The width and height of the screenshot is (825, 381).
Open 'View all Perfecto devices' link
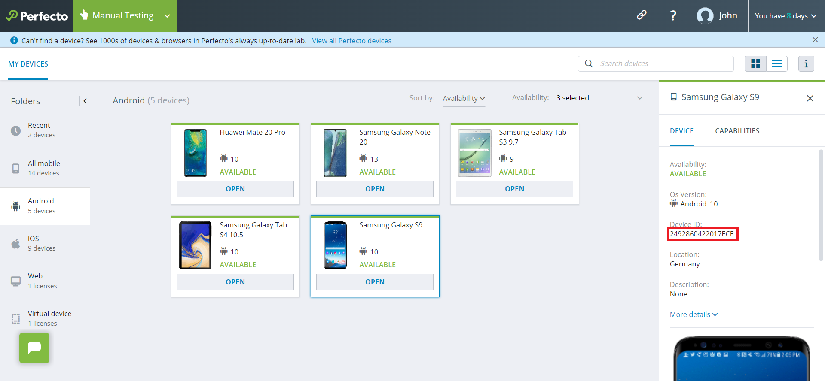click(351, 41)
